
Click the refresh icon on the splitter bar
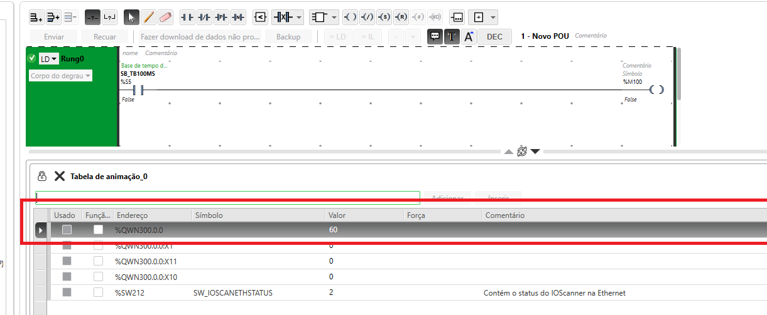pyautogui.click(x=521, y=151)
